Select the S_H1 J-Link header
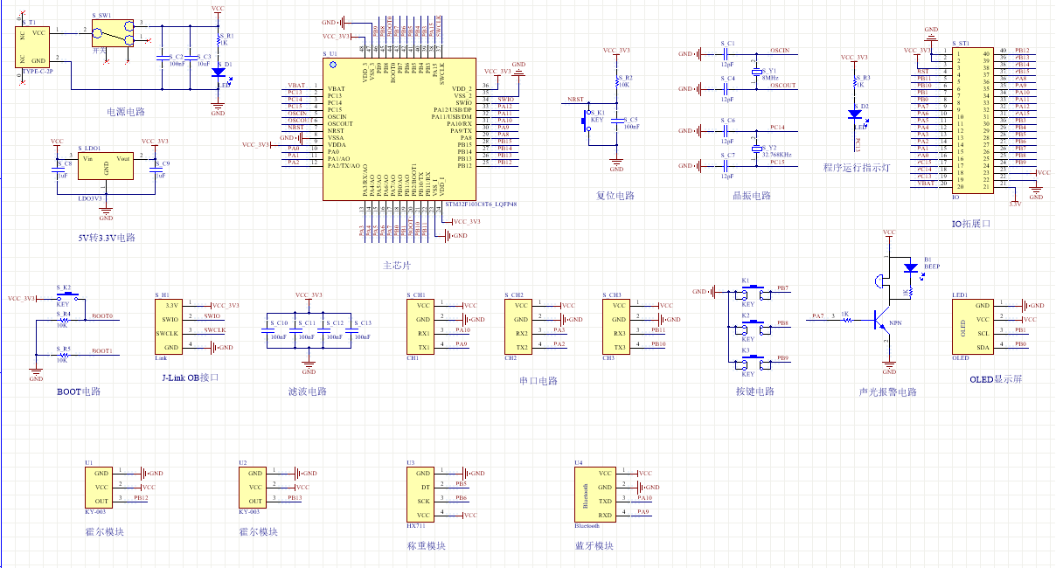The height and width of the screenshot is (568, 1056). tap(168, 327)
